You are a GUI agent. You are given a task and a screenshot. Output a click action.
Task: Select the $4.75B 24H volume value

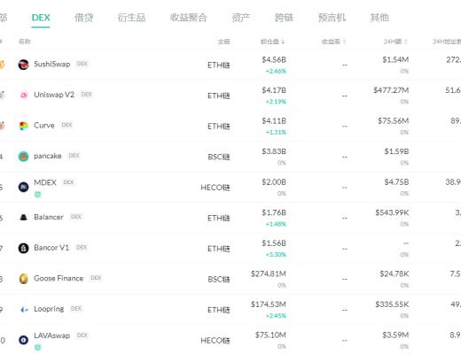396,182
